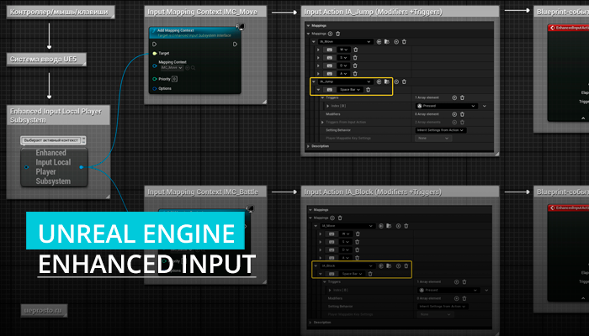
Task: Clear Modifiers elements under IA_Block
Action: 464,298
